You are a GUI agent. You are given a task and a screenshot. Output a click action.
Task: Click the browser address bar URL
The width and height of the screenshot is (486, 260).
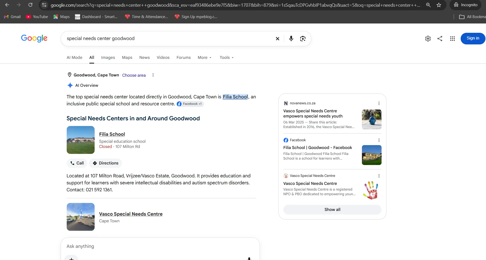(235, 5)
